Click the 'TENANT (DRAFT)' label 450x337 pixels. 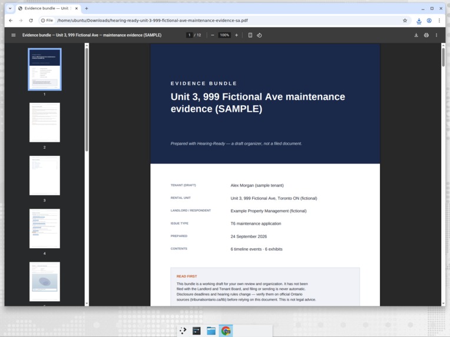click(183, 185)
